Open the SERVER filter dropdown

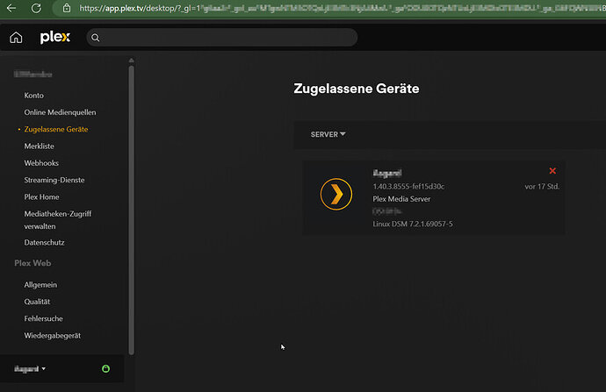pos(328,134)
